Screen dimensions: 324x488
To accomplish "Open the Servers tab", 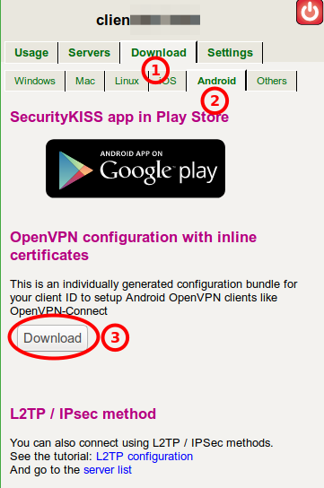I will [90, 53].
